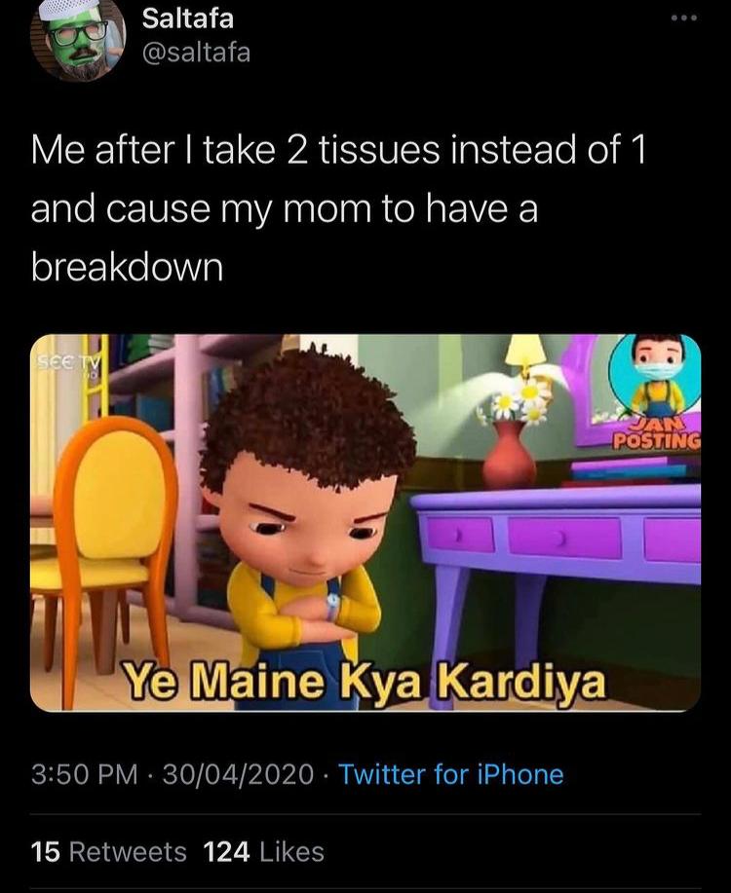Click the tweet text starting 'Me after'
The width and height of the screenshot is (731, 893).
tap(339, 208)
